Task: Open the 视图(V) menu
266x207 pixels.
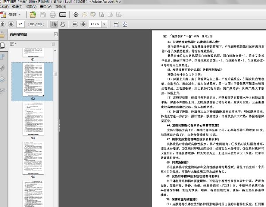Action: click(31, 7)
